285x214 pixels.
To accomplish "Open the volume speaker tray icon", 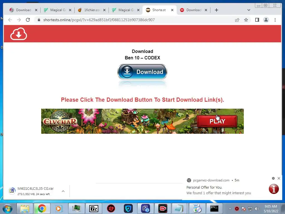I will [x=257, y=209].
